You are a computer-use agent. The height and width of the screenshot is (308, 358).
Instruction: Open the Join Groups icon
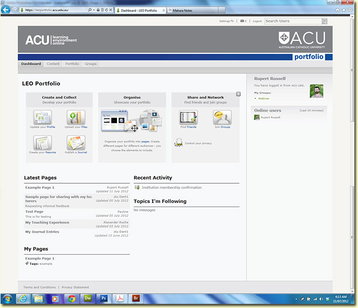222,117
